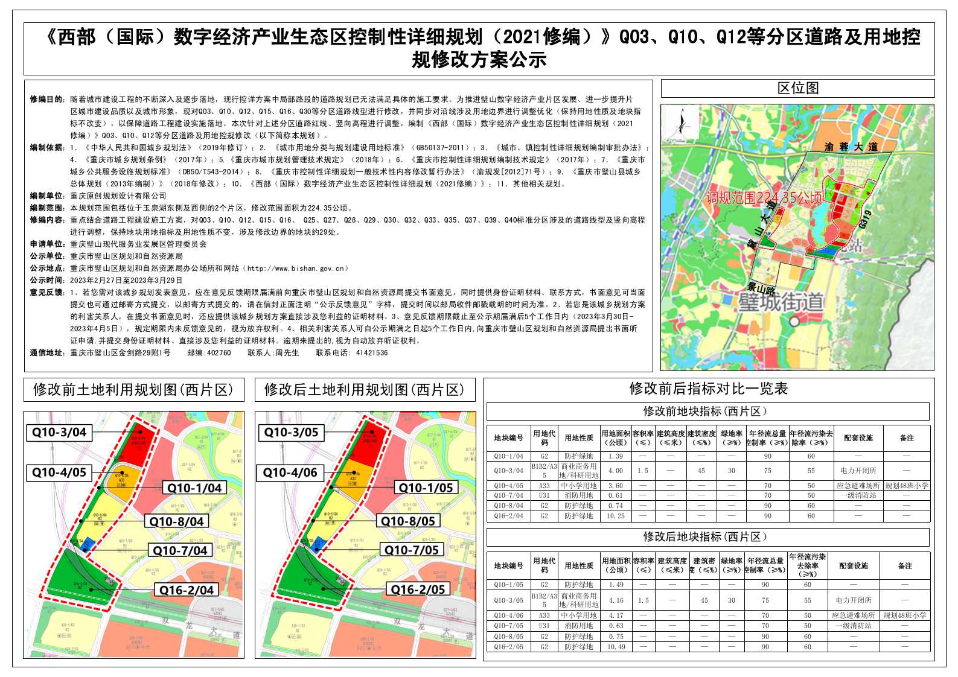
Task: Click the Q10-1/05 callout on the after map
Action: point(426,488)
